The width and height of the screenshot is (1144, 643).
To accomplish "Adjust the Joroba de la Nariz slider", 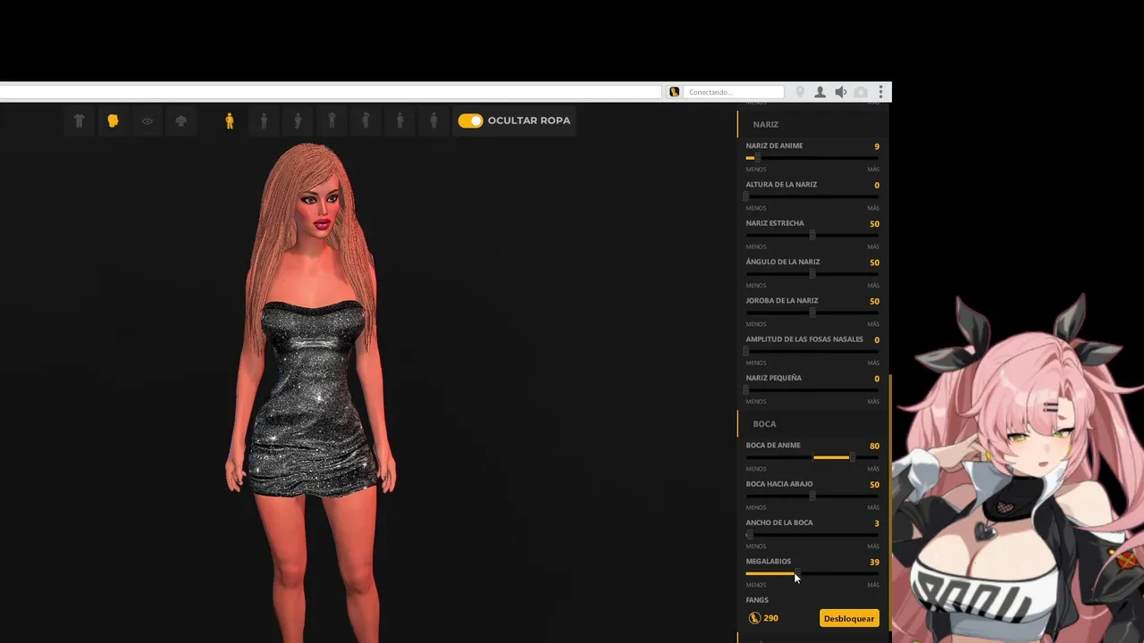I will 812,313.
